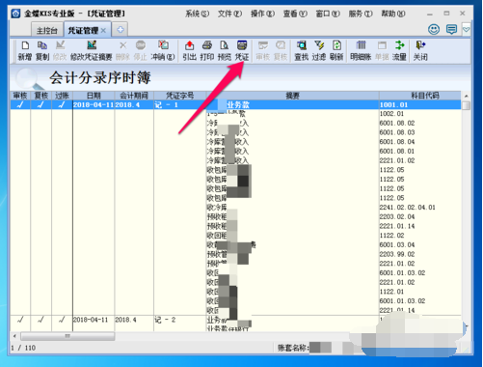Click period 2018.4 in selected first row
Viewport: 483px width, 367px height.
[127, 105]
